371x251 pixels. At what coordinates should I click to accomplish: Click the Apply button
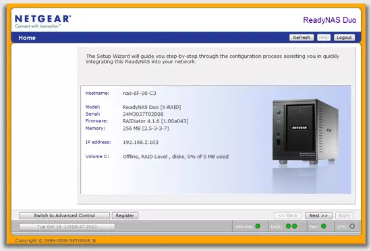(x=344, y=215)
